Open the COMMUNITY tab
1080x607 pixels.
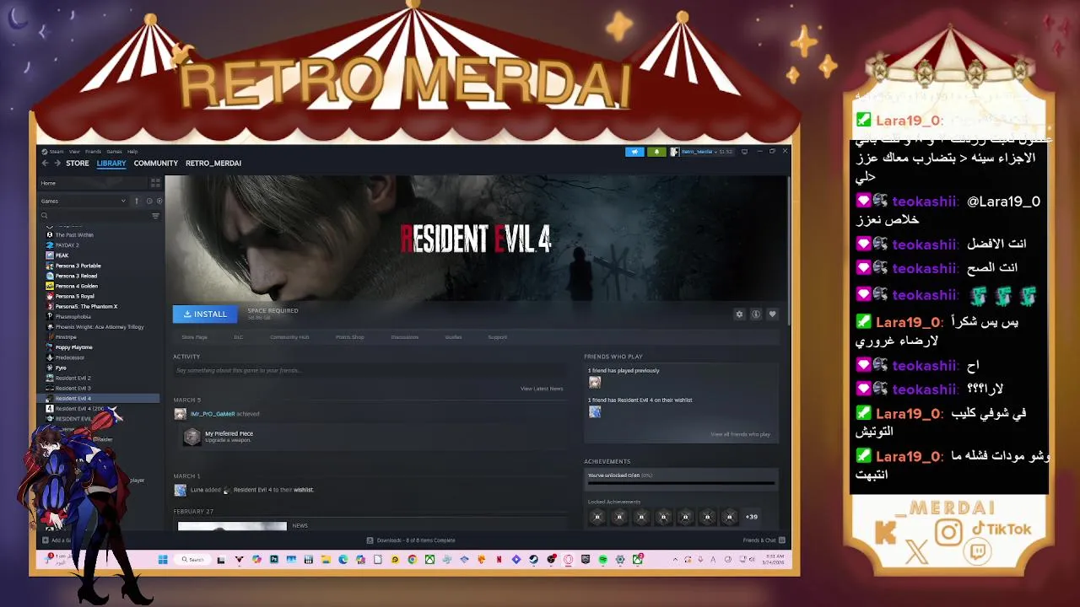tap(156, 163)
